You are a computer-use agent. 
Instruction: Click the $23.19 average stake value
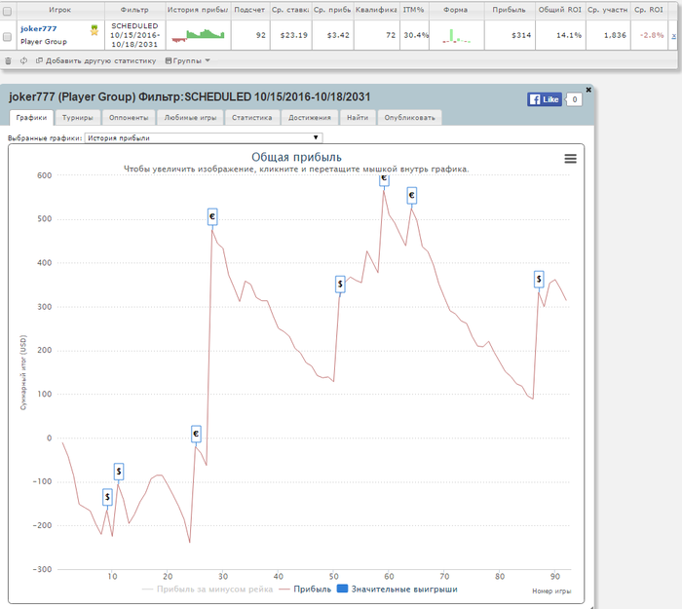(293, 35)
